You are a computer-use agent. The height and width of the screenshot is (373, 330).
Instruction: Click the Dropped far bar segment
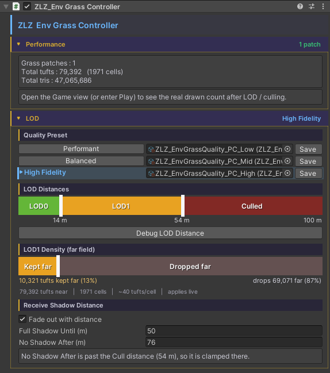191,266
